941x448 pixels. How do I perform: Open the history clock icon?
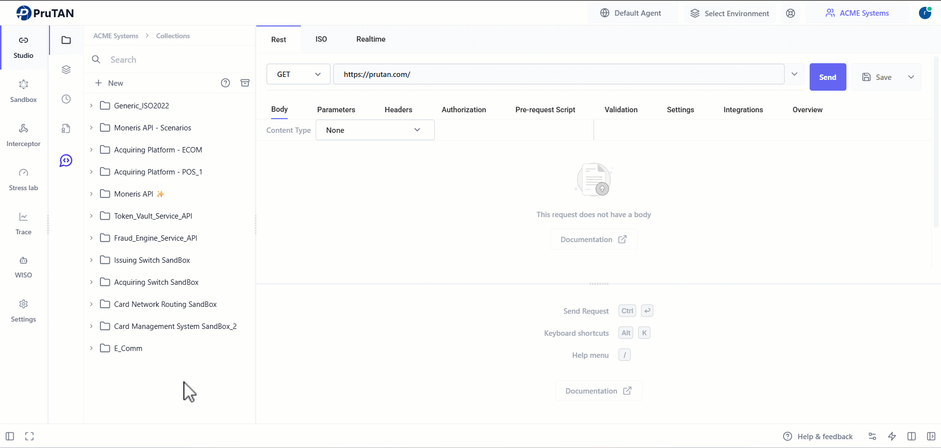66,99
